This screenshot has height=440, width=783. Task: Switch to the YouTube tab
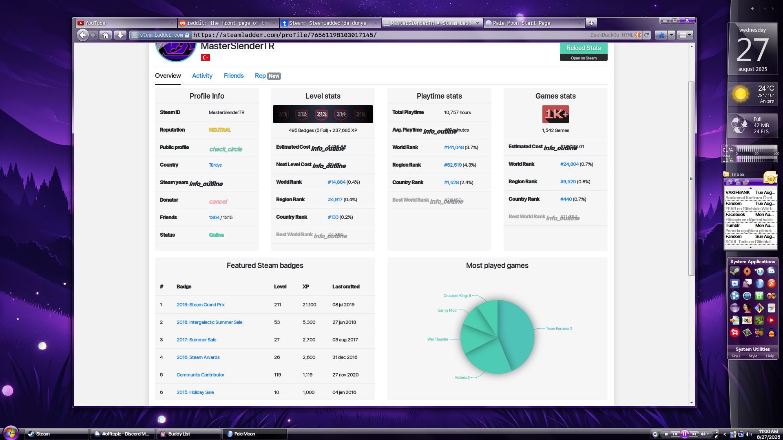click(126, 23)
